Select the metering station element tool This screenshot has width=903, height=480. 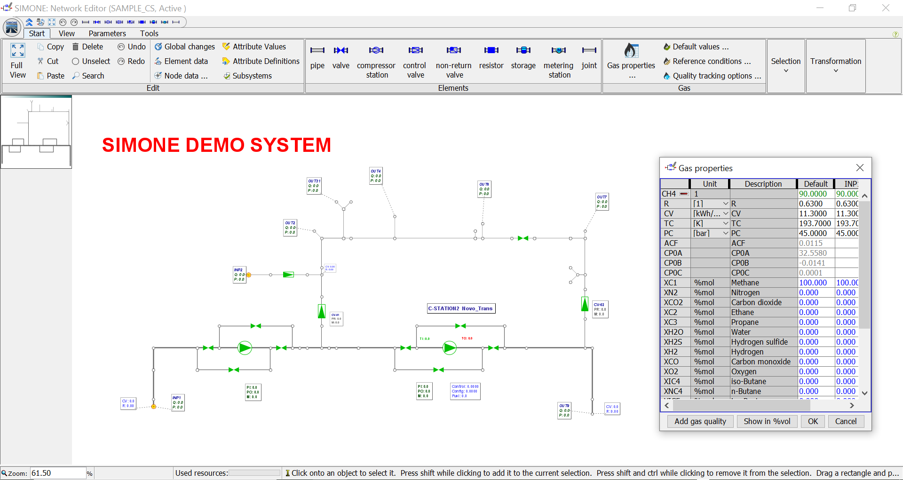coord(559,63)
